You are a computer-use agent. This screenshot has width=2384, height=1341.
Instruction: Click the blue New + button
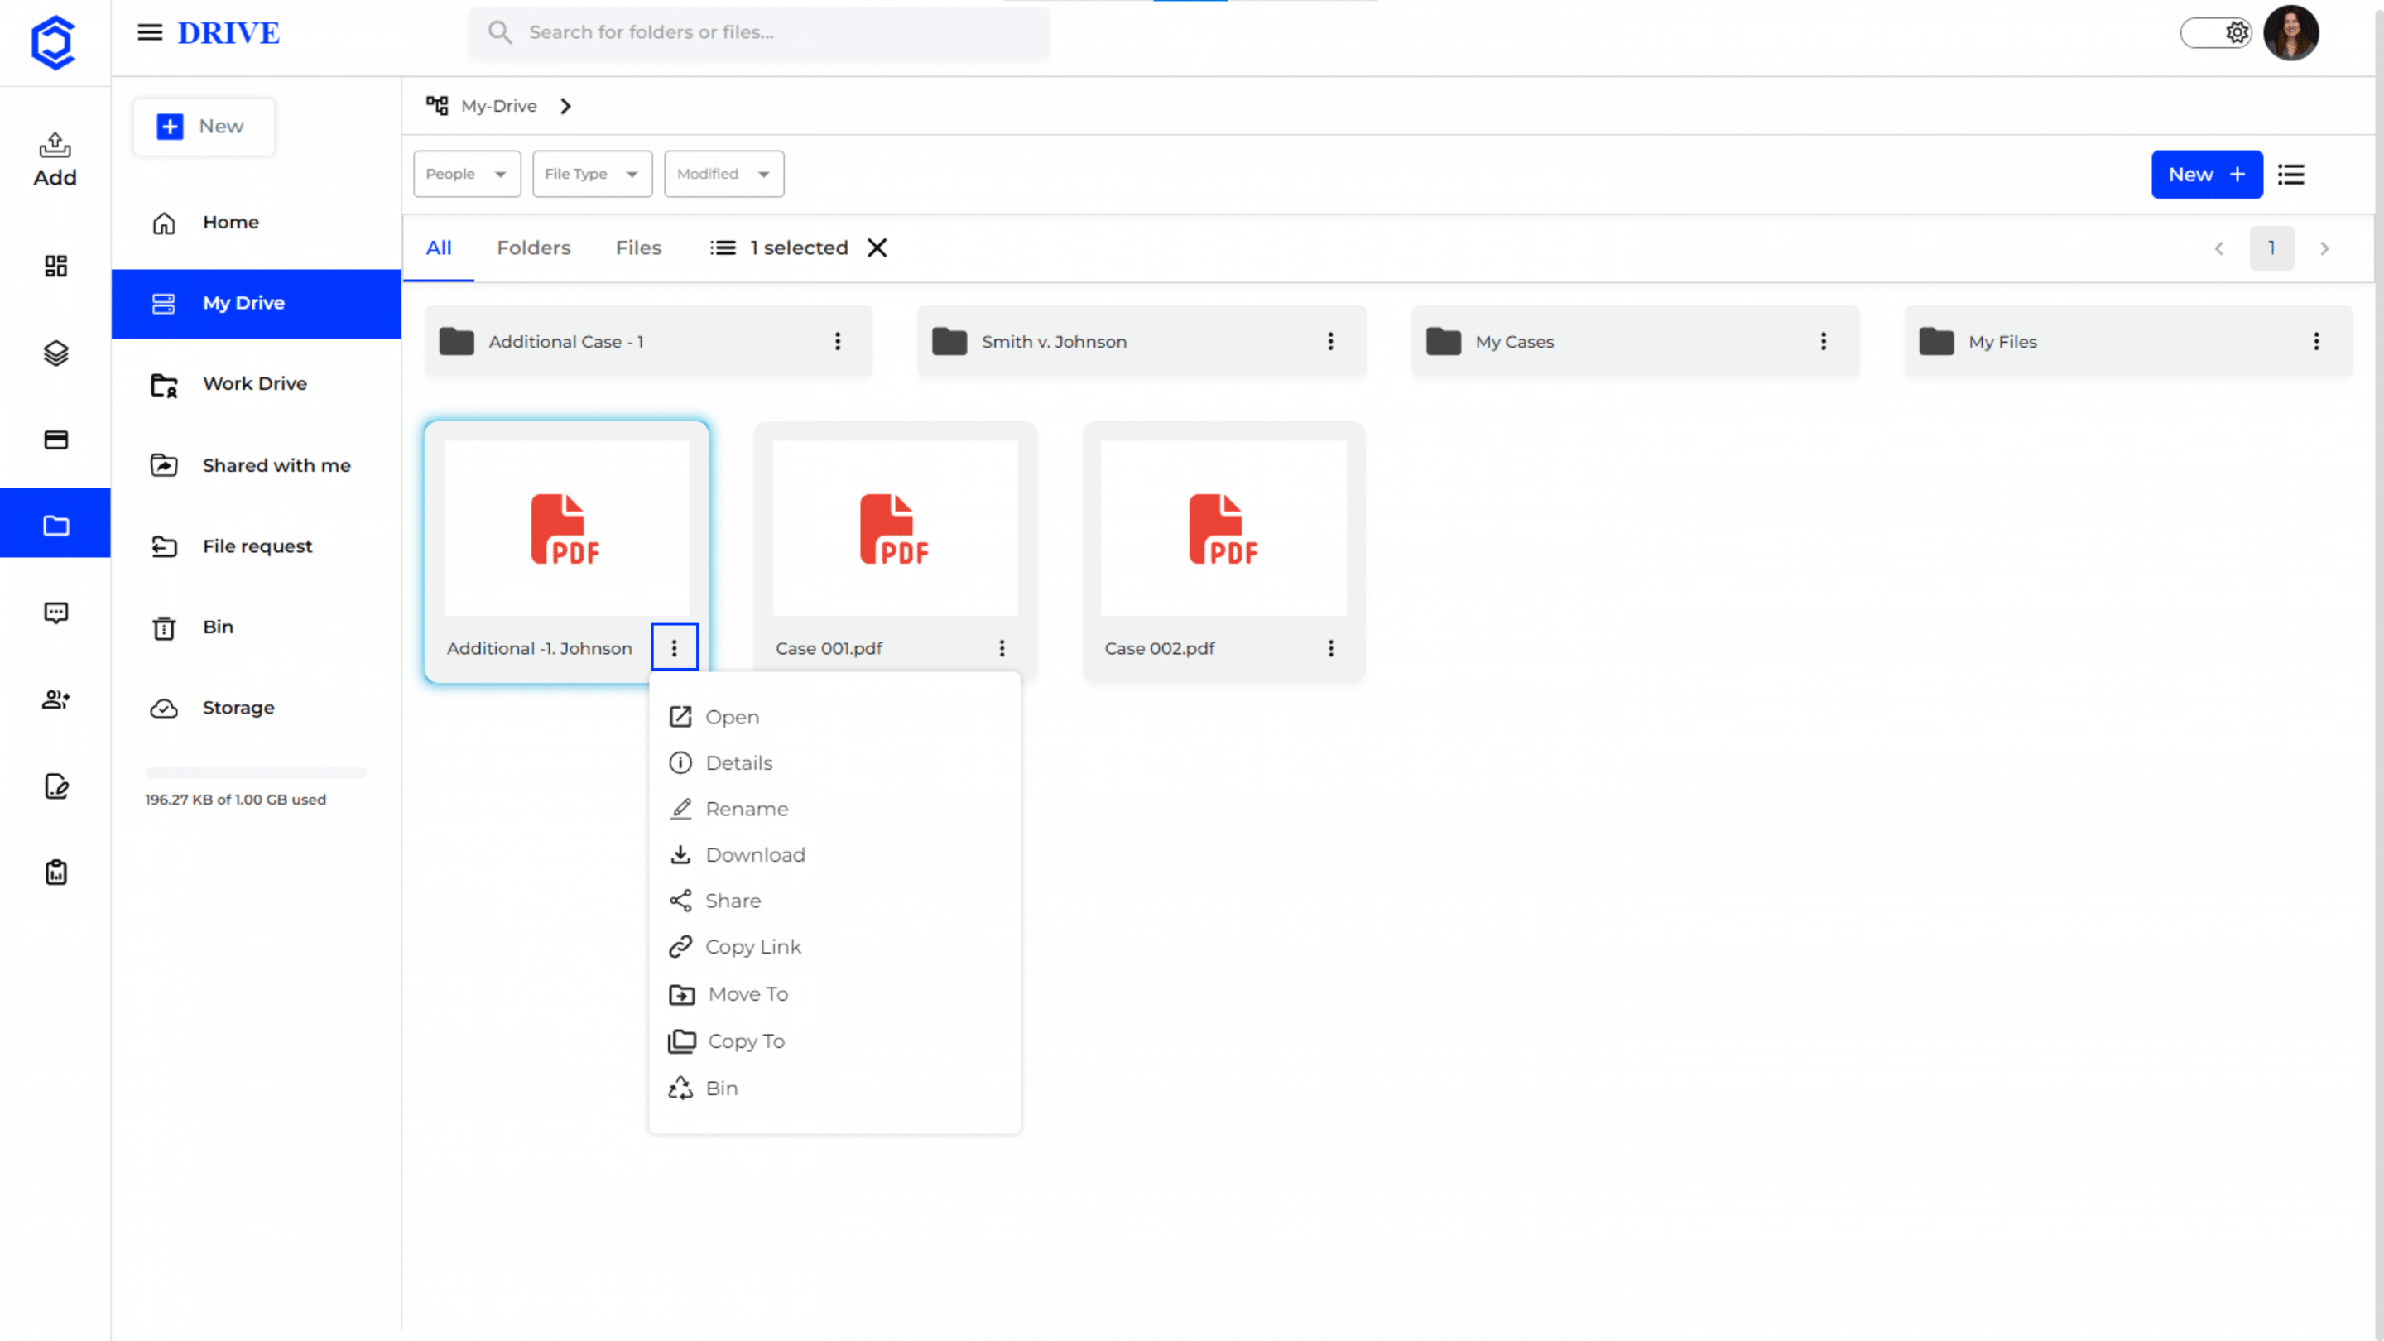pyautogui.click(x=2207, y=174)
